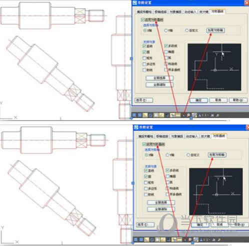The width and height of the screenshot is (249, 246).
Task: Enable 启用对称画线 checkbox in upper dialog
Action: click(x=142, y=19)
